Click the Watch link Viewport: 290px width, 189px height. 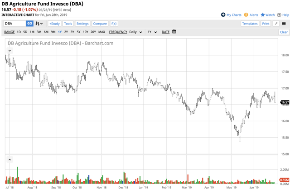coord(270,15)
